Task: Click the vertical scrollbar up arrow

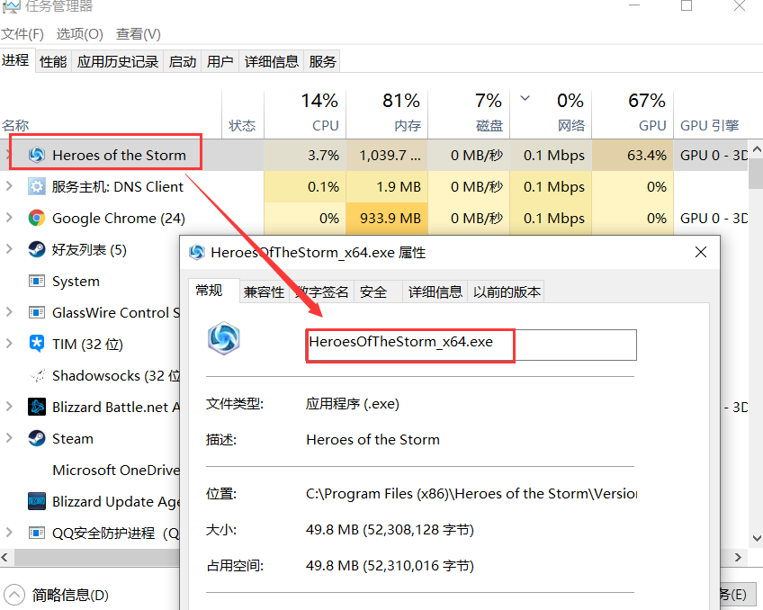Action: 756,148
